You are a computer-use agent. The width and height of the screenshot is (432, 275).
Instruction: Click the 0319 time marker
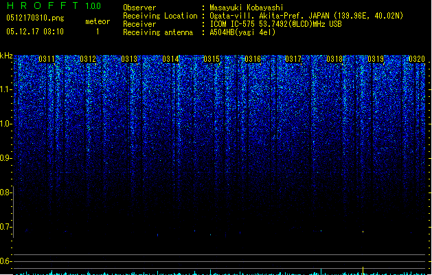(376, 59)
